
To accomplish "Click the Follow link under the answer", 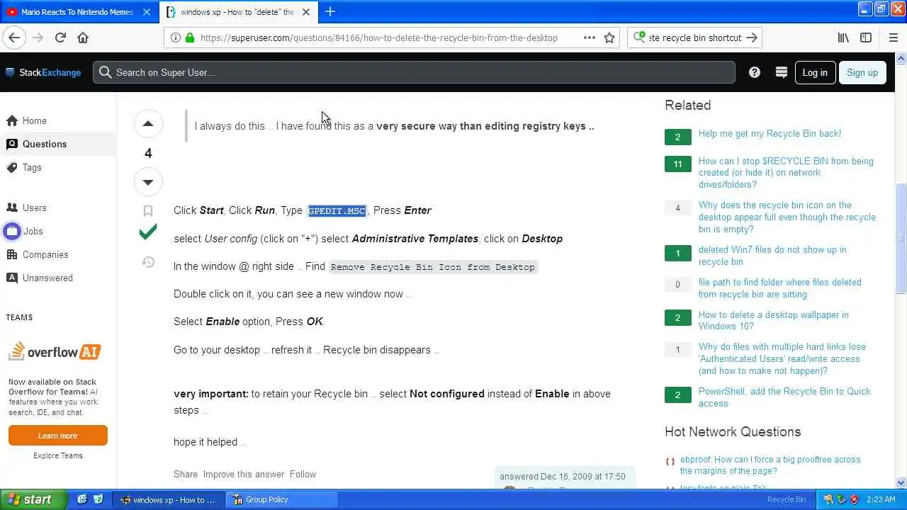I will pyautogui.click(x=303, y=474).
